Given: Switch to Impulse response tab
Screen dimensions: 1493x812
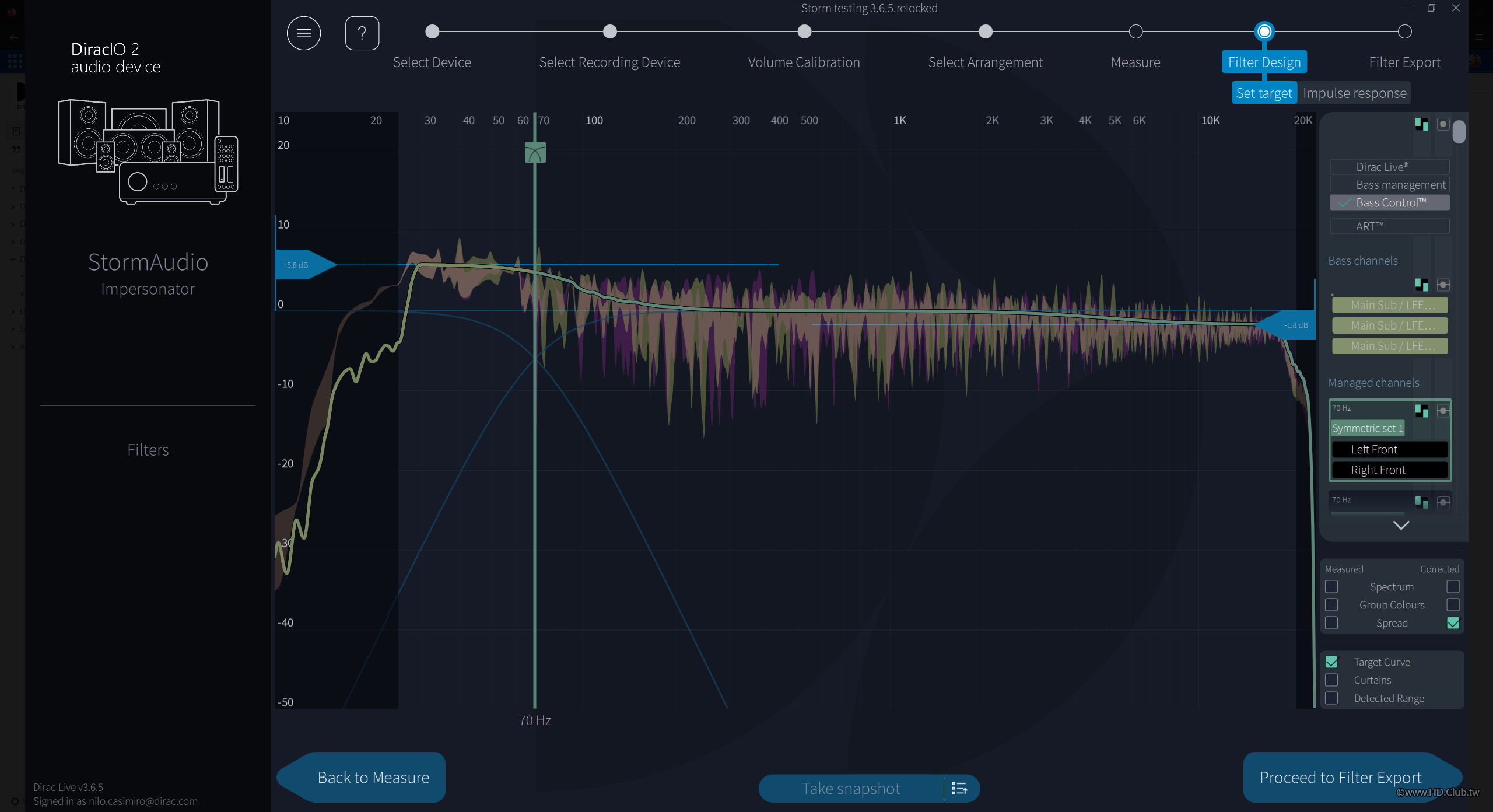Looking at the screenshot, I should (x=1354, y=93).
